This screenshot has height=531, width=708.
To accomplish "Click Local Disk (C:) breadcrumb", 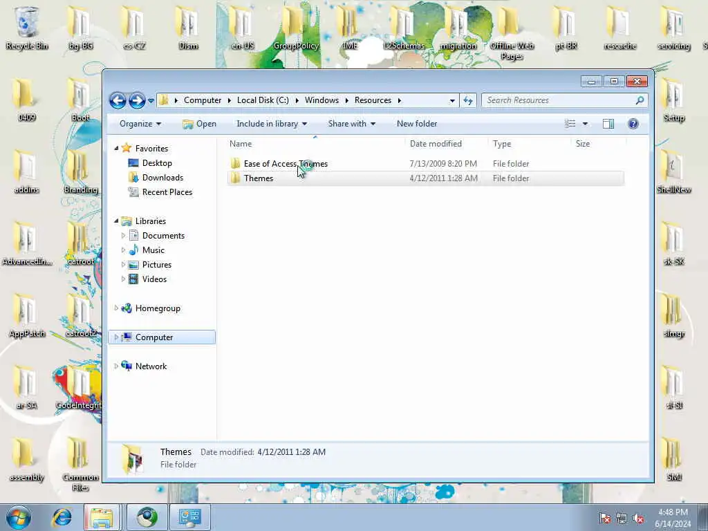I will pos(263,100).
